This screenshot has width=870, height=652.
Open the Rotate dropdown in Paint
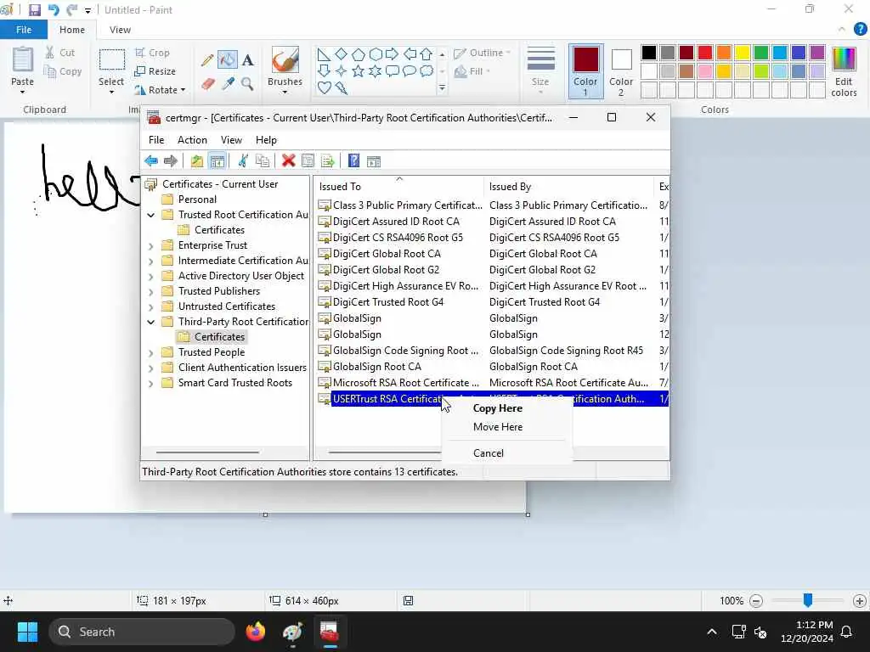tap(160, 90)
